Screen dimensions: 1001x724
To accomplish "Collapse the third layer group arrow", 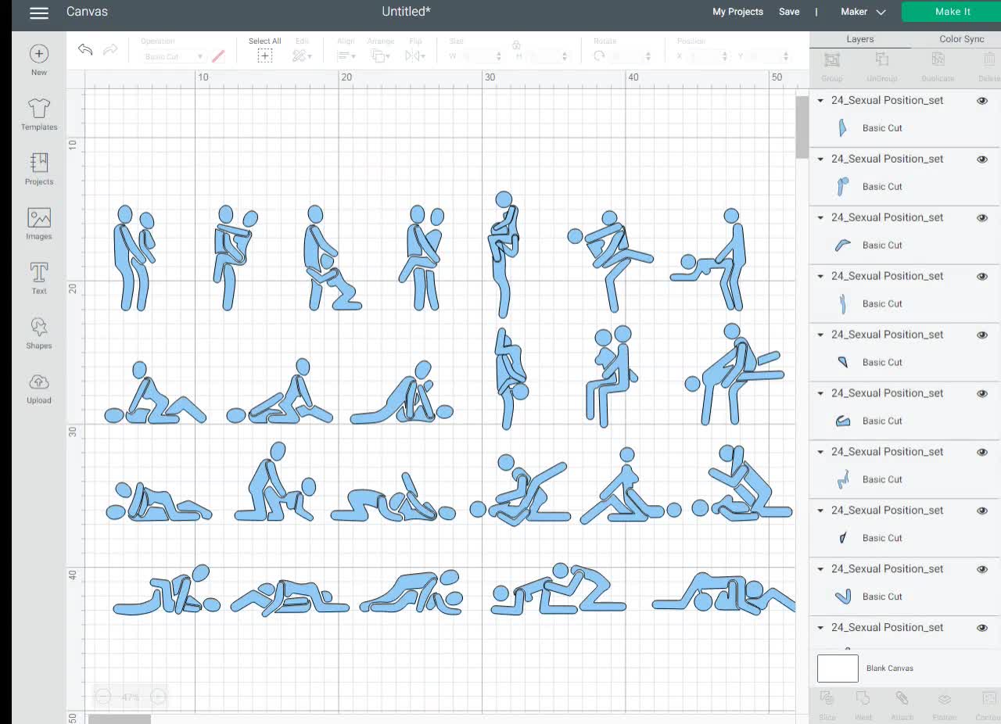I will click(x=820, y=217).
